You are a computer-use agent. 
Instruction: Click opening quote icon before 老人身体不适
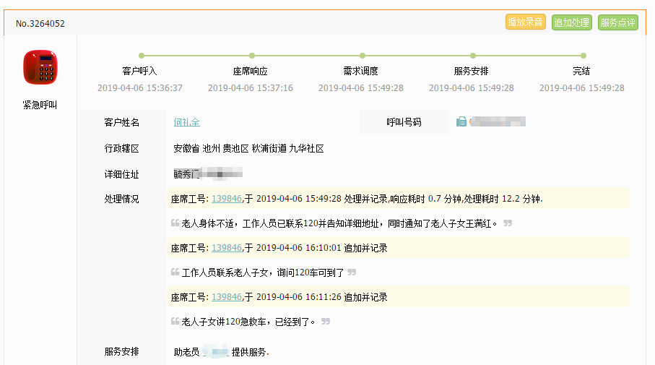tap(175, 223)
